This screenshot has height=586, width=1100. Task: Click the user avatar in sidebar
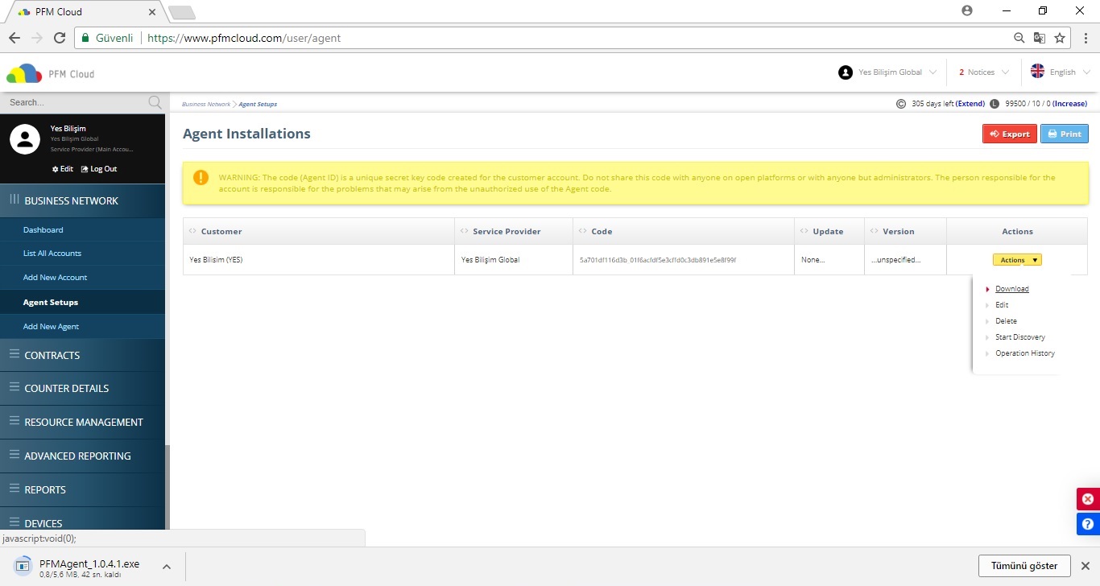coord(25,140)
